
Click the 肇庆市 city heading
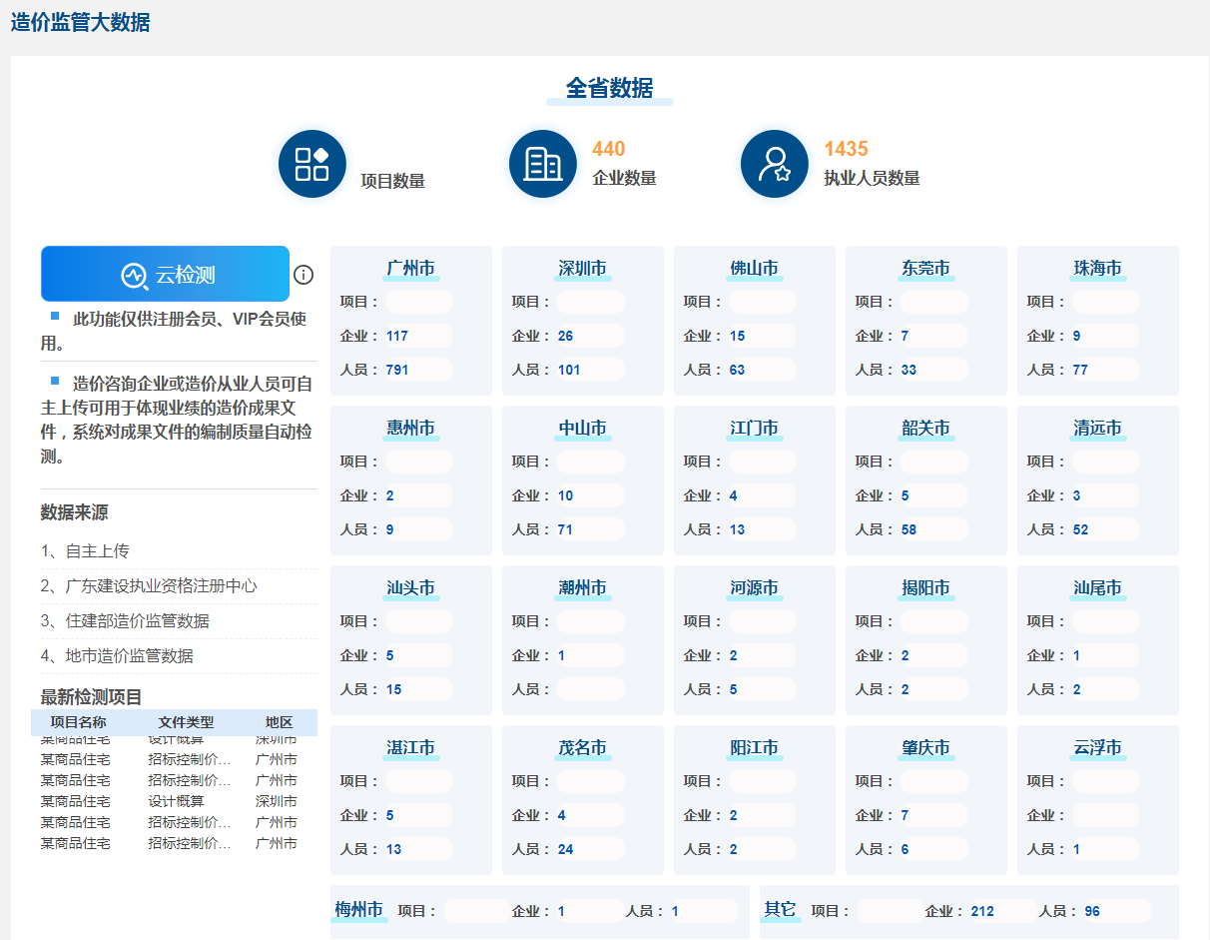pos(925,748)
